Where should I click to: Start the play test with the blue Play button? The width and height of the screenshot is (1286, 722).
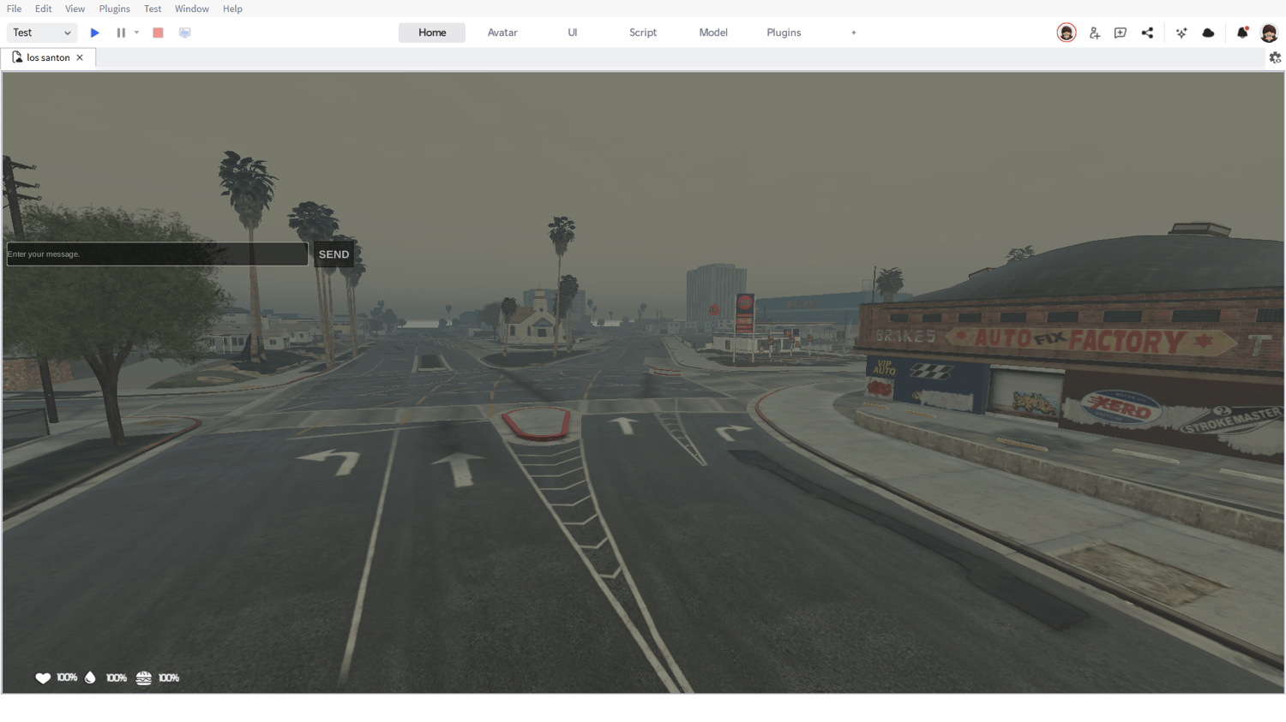(x=95, y=33)
